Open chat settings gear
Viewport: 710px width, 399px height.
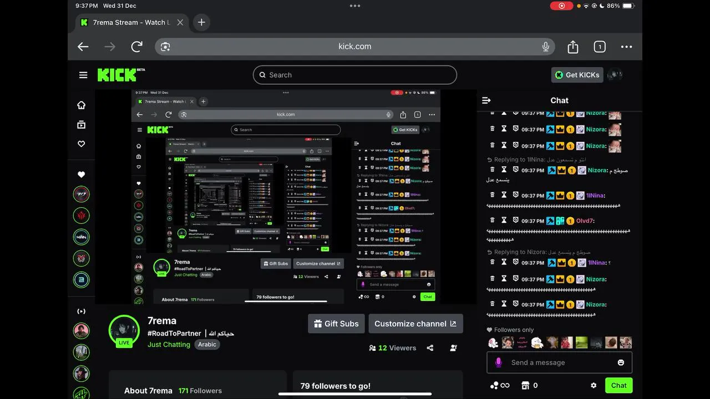point(594,385)
